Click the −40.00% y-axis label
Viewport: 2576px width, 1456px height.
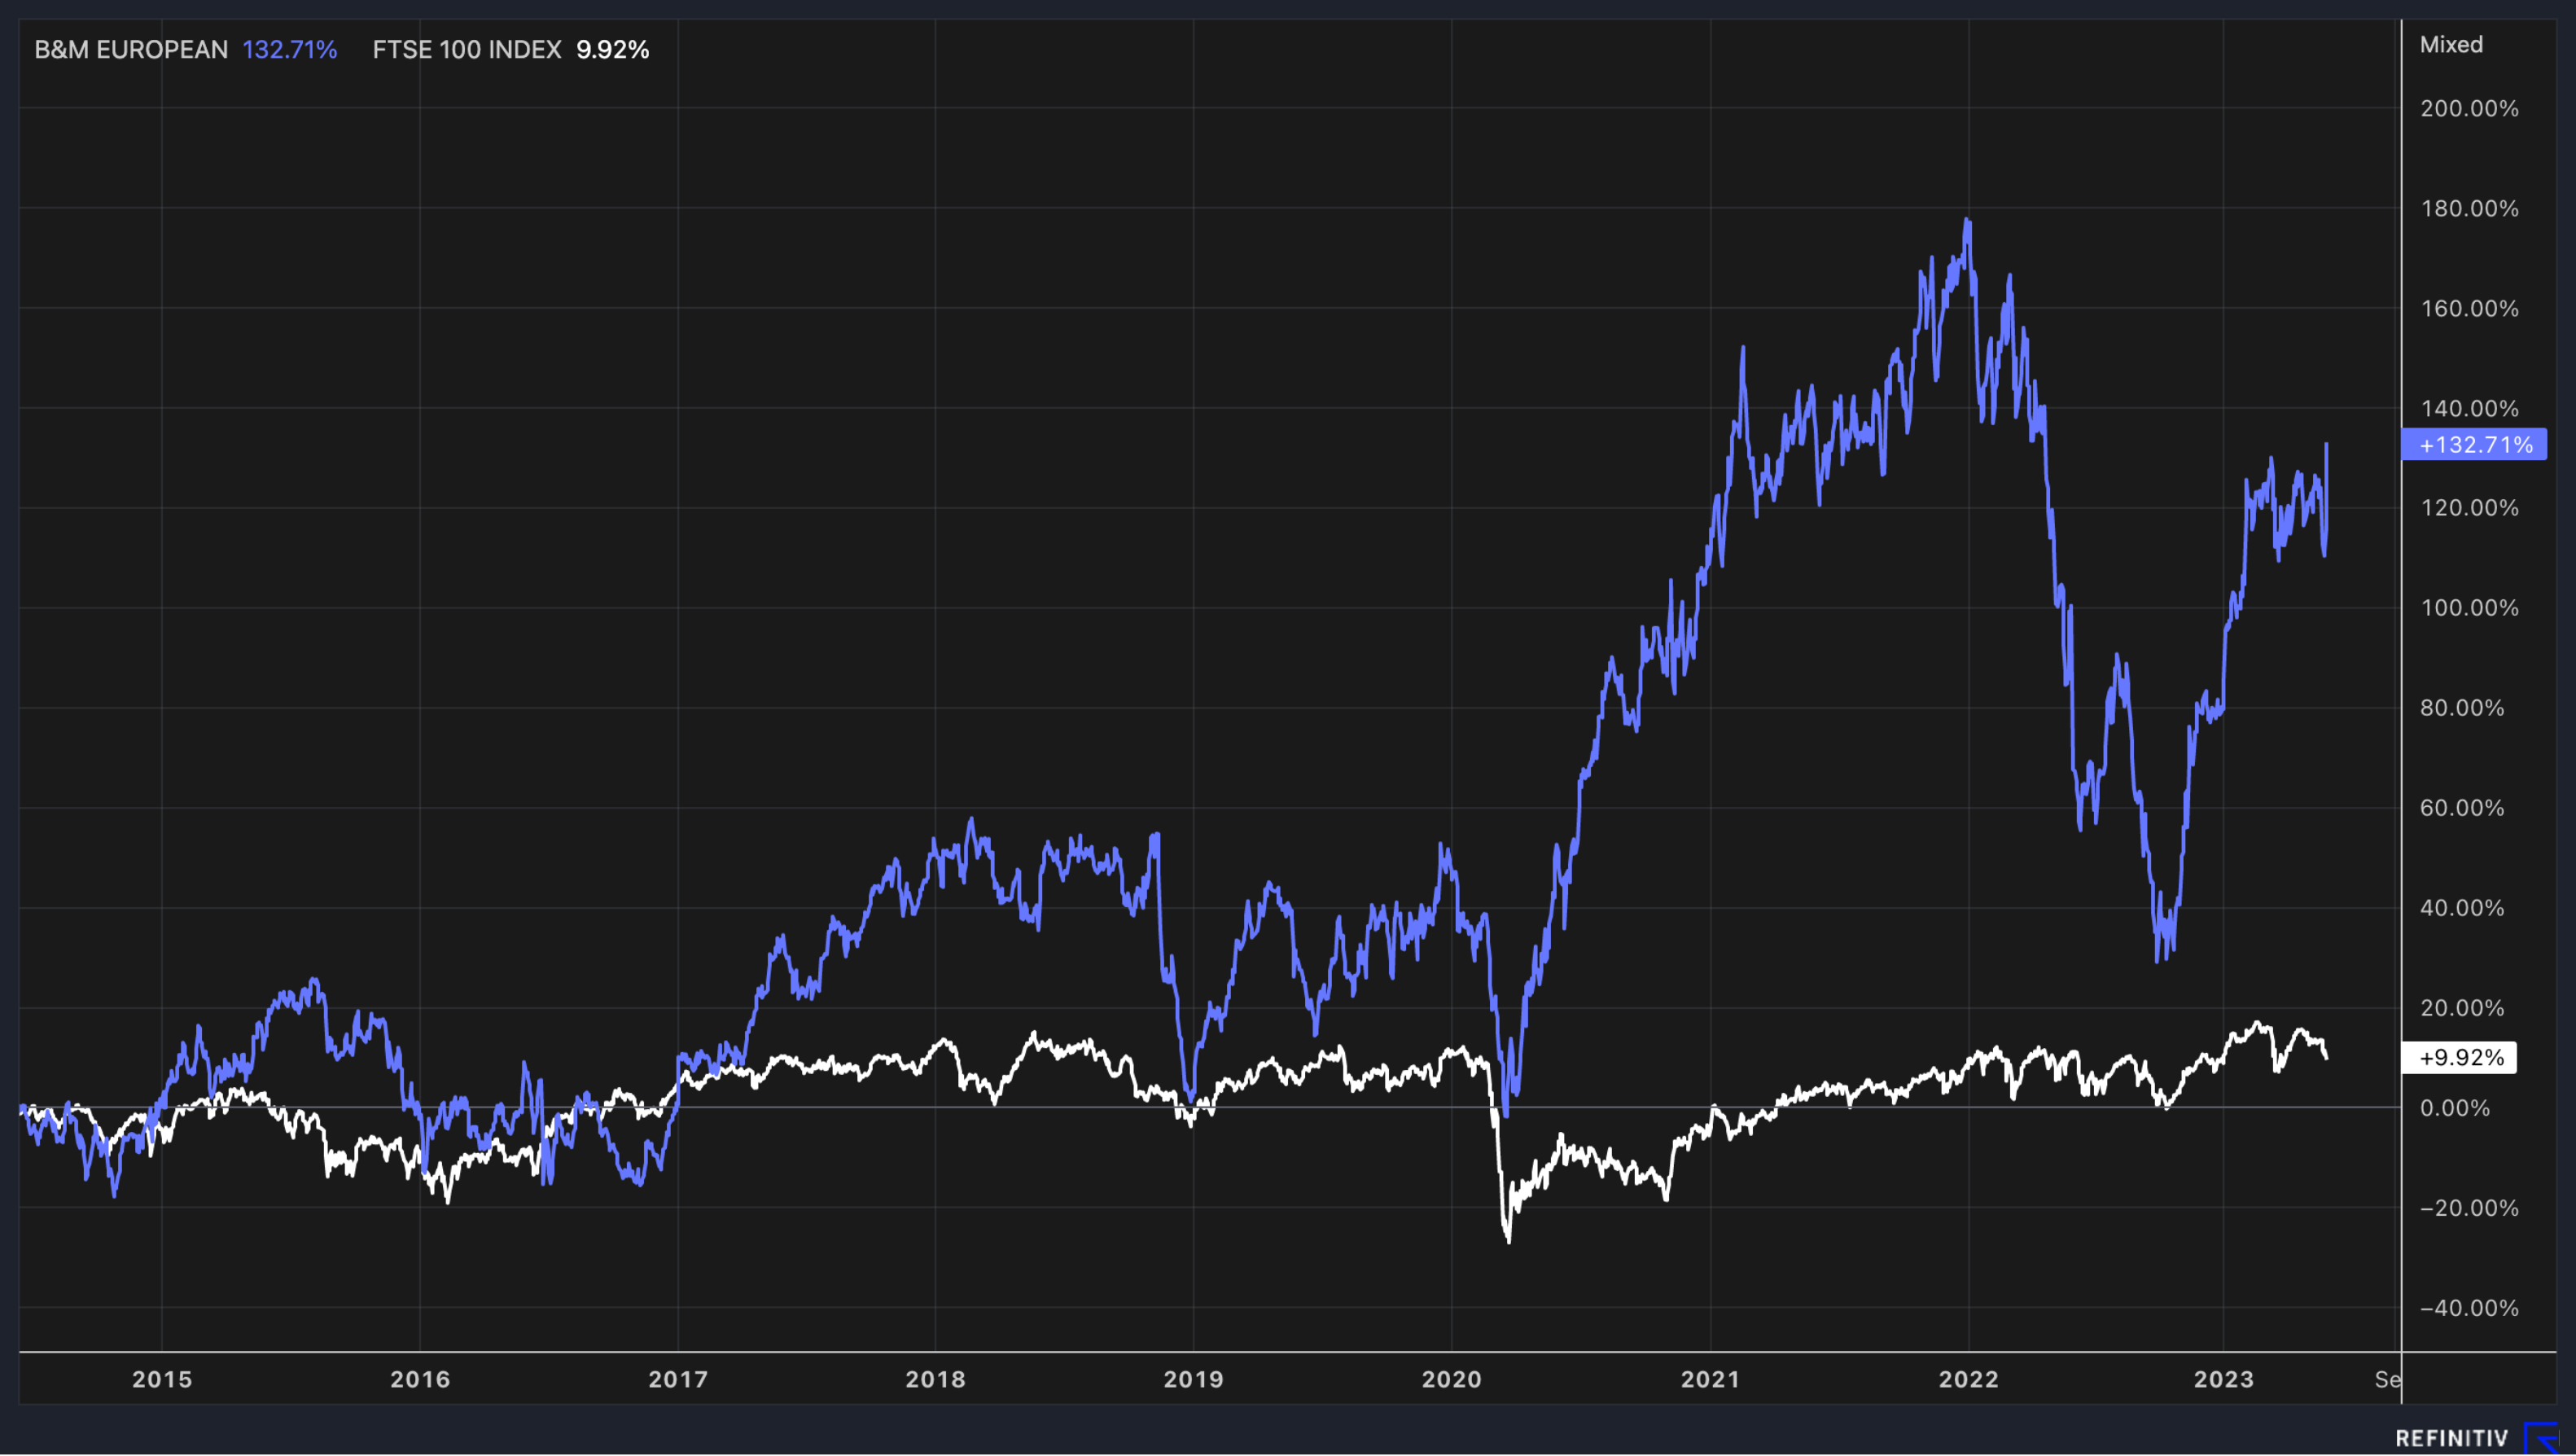tap(2469, 1307)
